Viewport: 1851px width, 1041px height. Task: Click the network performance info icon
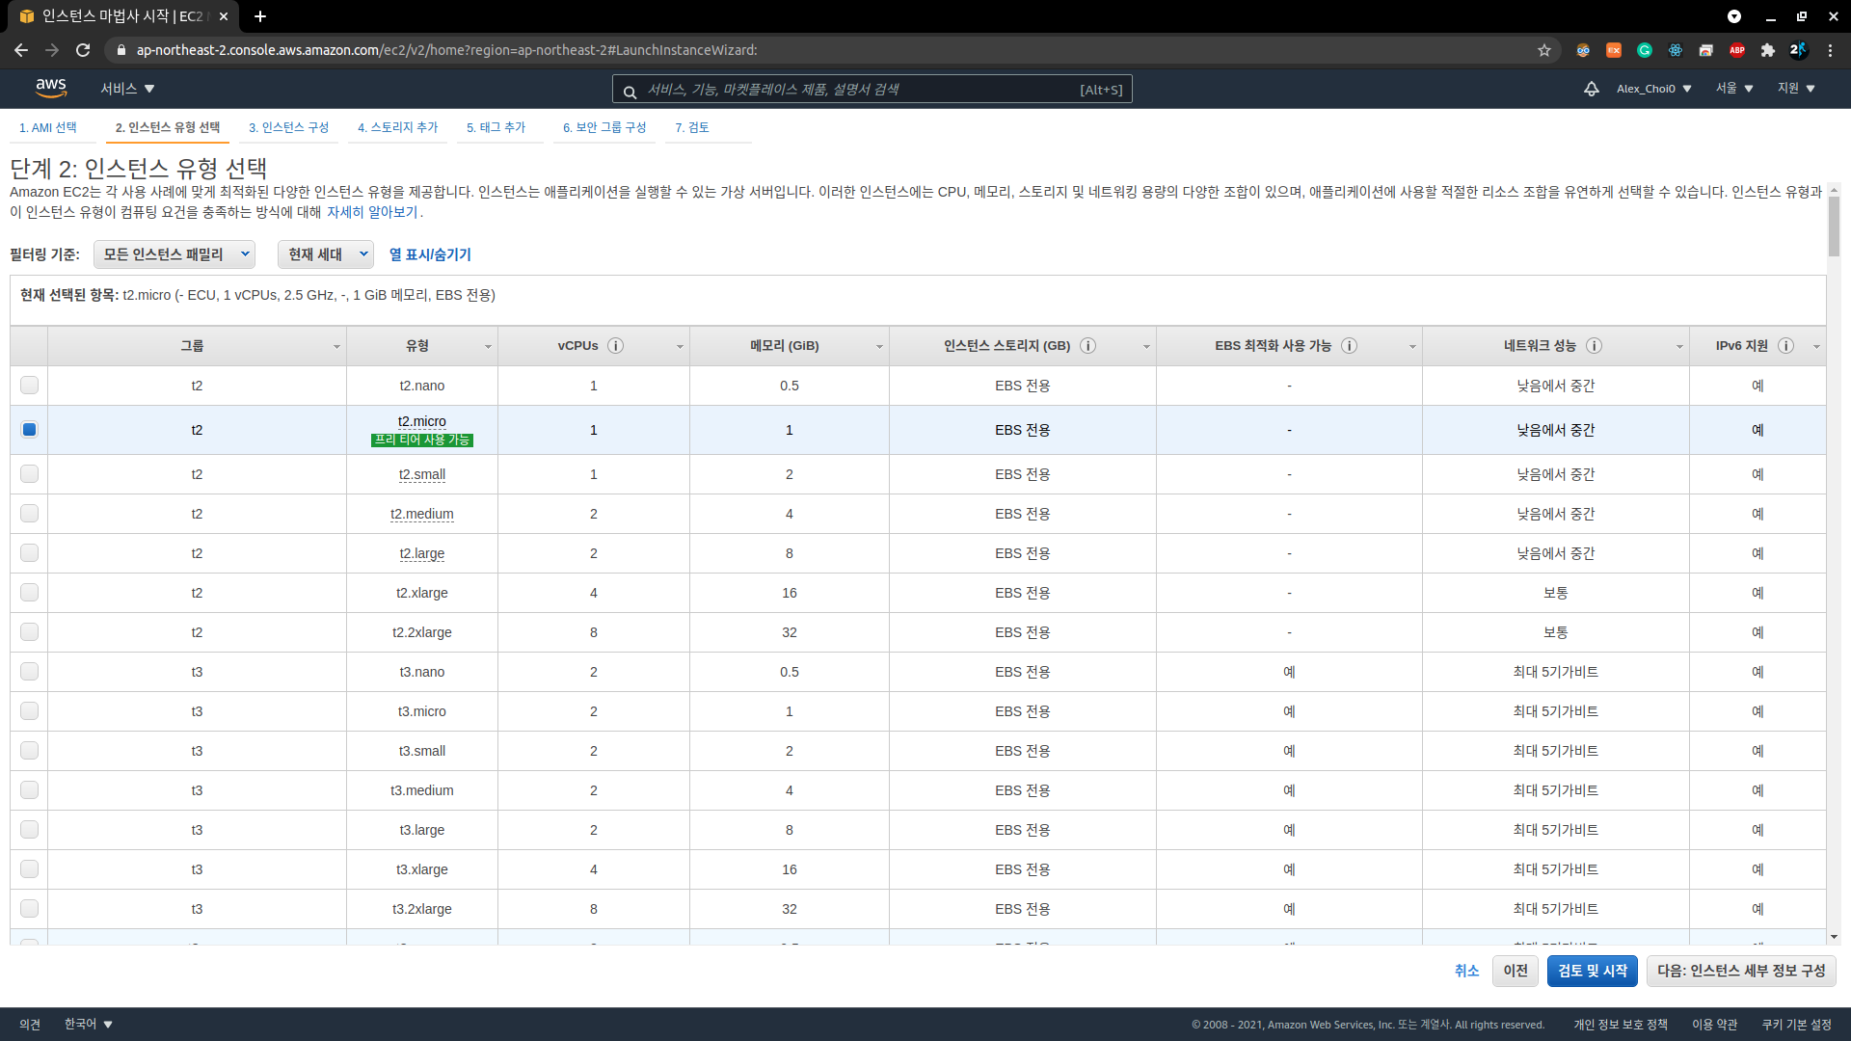point(1594,346)
